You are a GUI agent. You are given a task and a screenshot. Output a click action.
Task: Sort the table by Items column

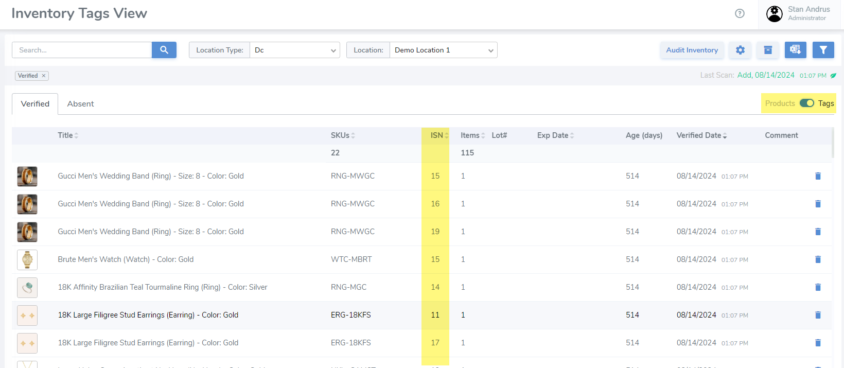[473, 135]
